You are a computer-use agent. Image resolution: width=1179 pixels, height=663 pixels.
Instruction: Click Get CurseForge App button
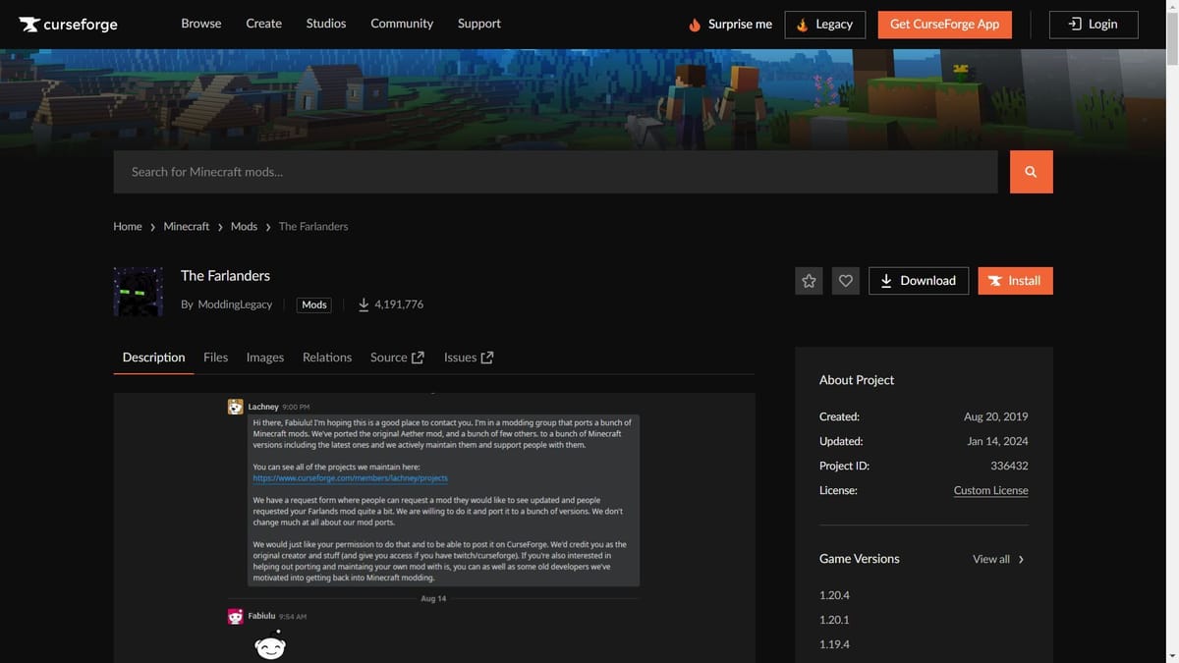coord(944,25)
